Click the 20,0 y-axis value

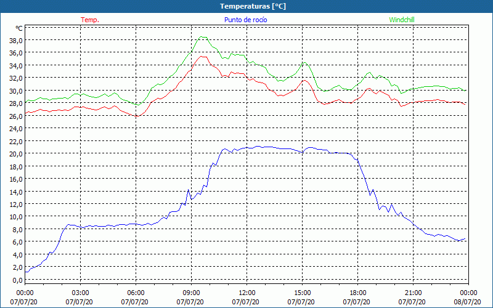16,154
